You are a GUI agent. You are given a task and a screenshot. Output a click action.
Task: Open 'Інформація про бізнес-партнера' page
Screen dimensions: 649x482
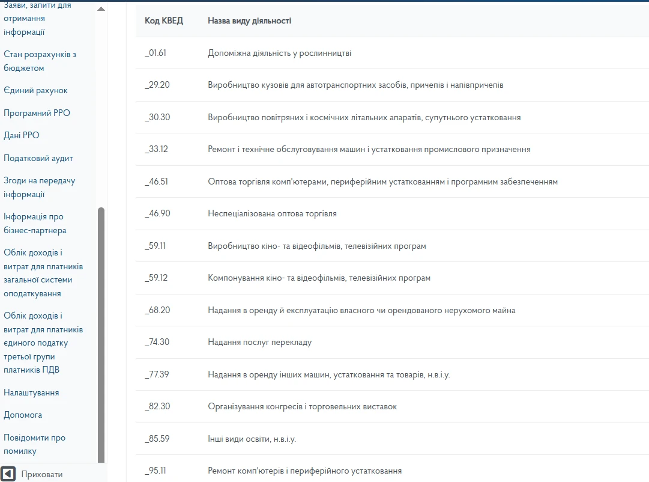(x=35, y=224)
